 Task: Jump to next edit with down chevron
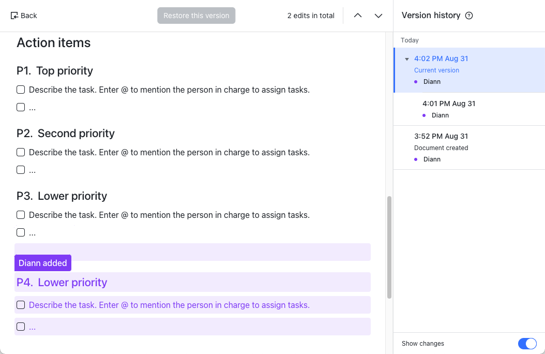379,16
